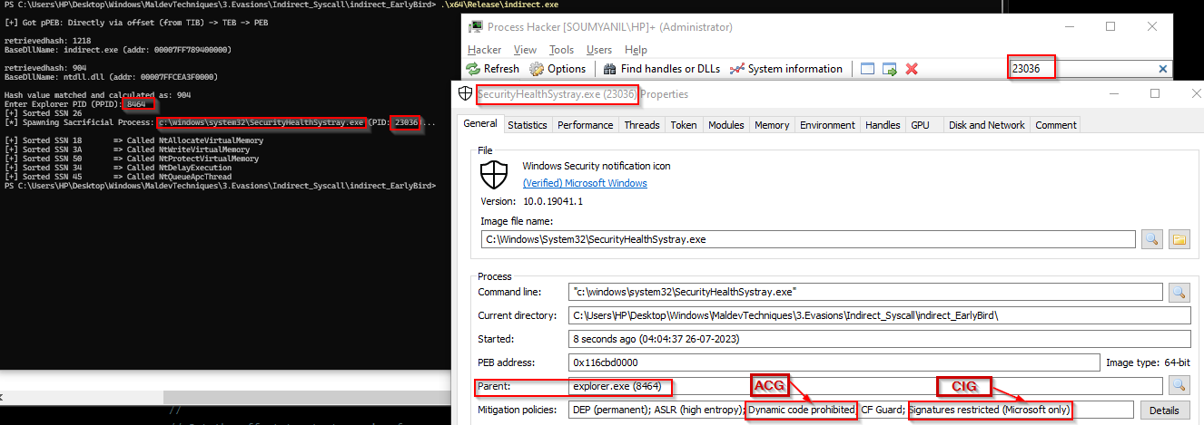Open the Tools menu
Screen dimensions: 1204x425
(x=561, y=50)
